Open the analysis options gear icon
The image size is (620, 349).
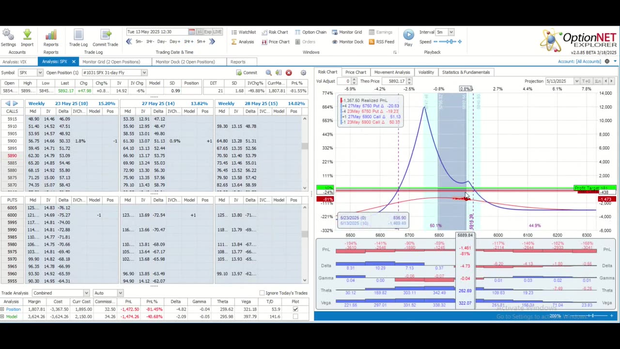point(303,73)
